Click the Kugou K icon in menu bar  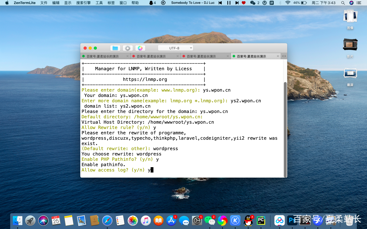[163, 3]
